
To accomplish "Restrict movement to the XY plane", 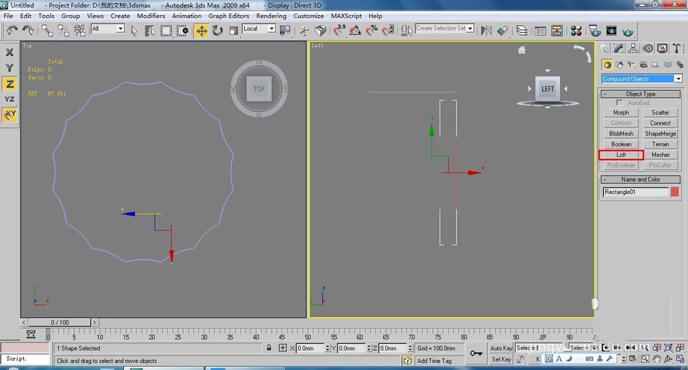I will pyautogui.click(x=9, y=116).
